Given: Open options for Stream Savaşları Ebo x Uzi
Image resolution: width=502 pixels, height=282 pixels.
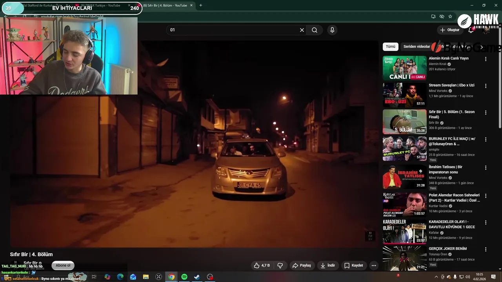Looking at the screenshot, I should tap(486, 86).
